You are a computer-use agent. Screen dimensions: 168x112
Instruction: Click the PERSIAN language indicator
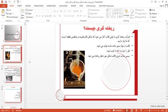pos(18,111)
